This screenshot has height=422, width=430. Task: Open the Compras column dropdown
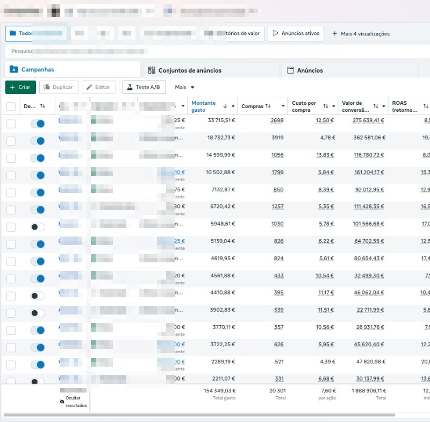point(283,106)
